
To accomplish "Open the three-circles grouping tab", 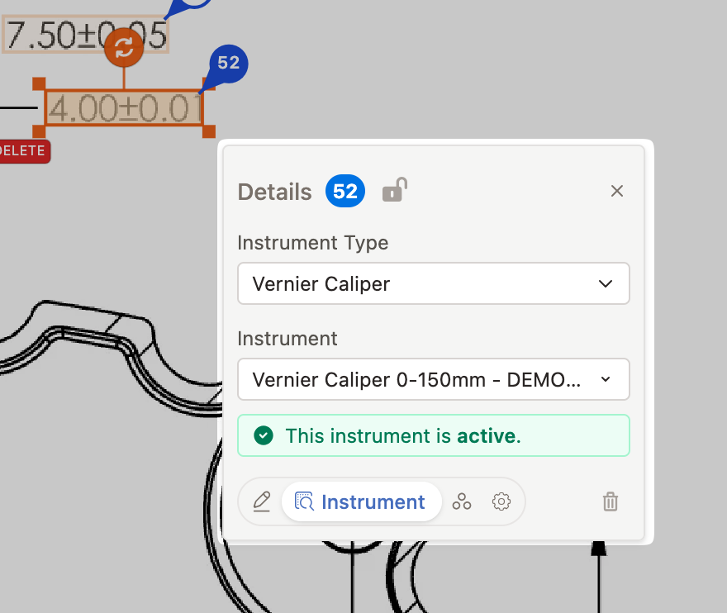I will click(x=462, y=501).
